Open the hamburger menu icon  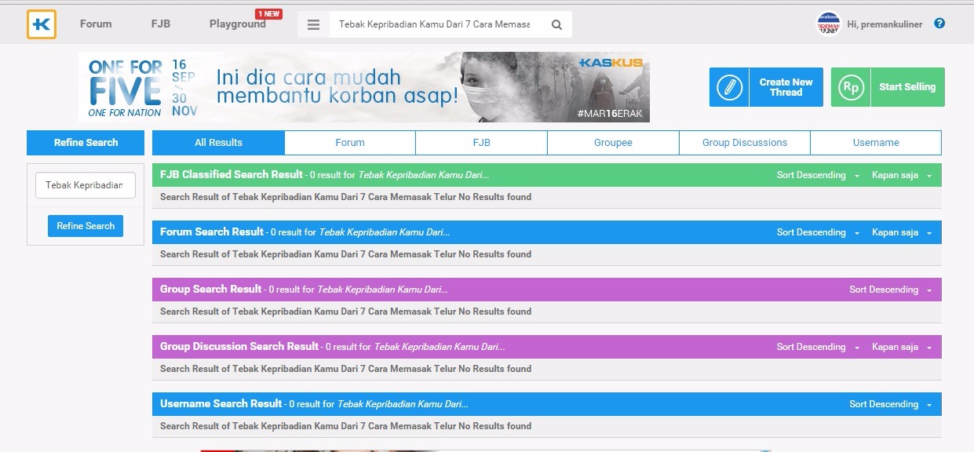[313, 25]
